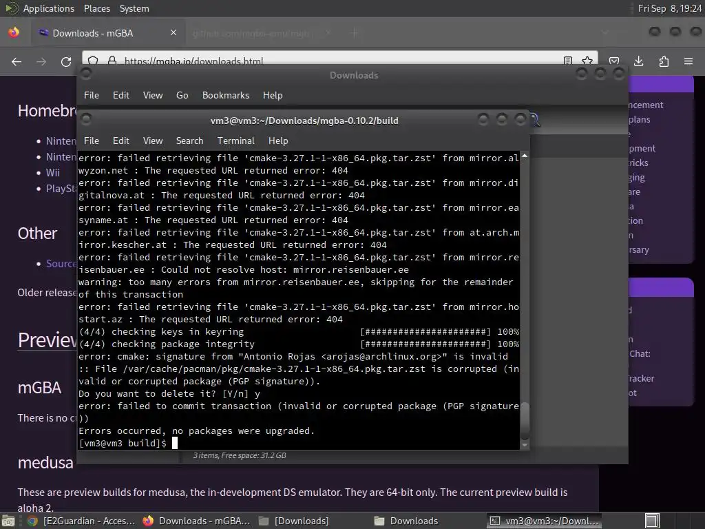Click the clock Fri Sep 8, 19:24
Image resolution: width=705 pixels, height=529 pixels.
(x=669, y=8)
